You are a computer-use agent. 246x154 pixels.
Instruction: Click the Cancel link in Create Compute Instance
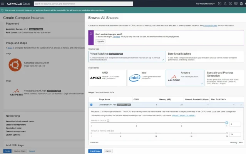tap(32, 151)
